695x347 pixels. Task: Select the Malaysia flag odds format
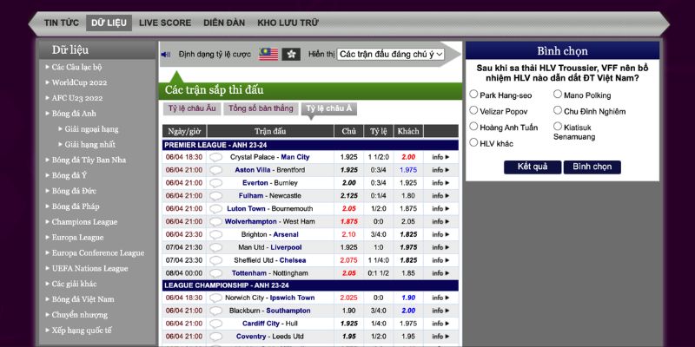click(268, 54)
